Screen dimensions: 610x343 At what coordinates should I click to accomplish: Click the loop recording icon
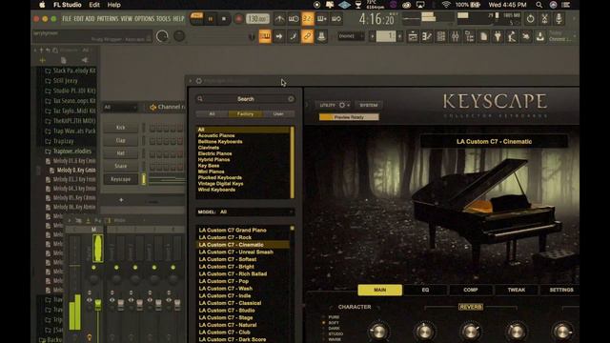click(336, 19)
